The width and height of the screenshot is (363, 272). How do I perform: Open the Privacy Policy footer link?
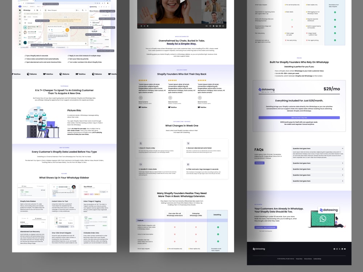pyautogui.click(x=299, y=259)
